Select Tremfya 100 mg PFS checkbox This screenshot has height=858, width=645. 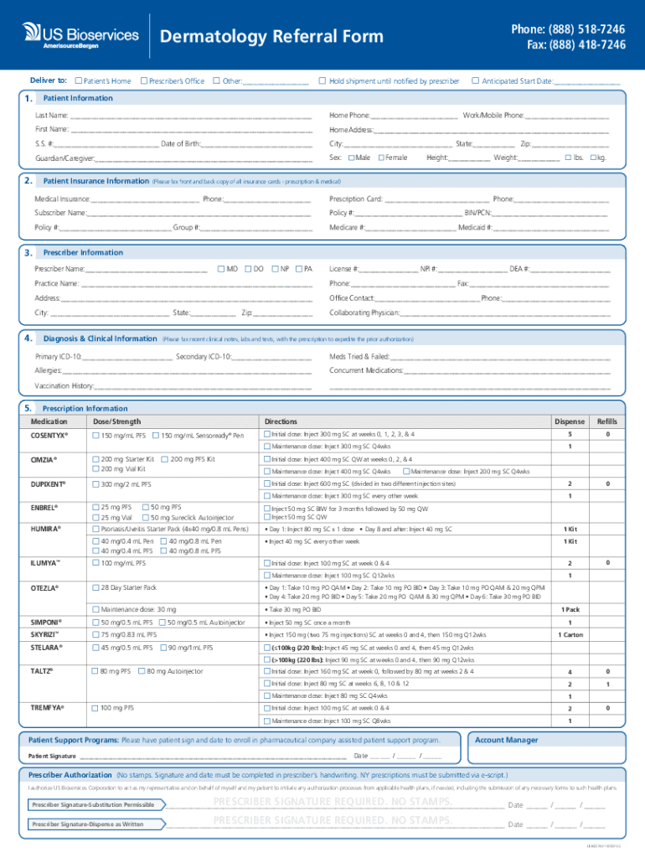pos(96,708)
